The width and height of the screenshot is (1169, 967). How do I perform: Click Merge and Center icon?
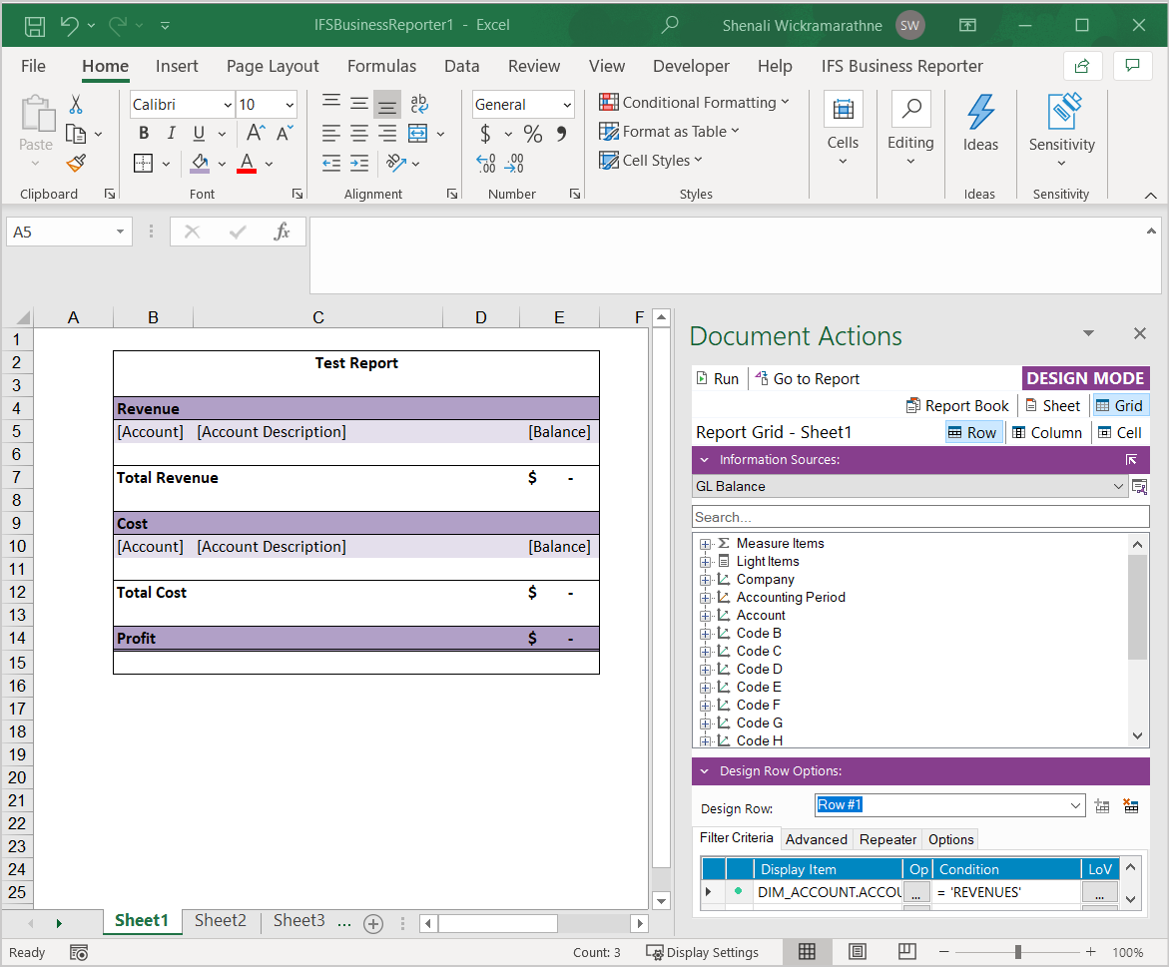pyautogui.click(x=418, y=134)
